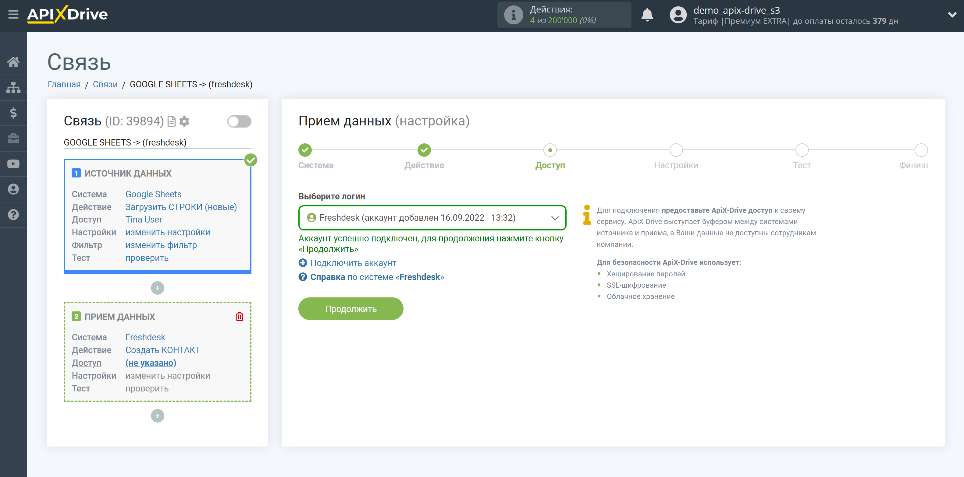
Task: Open the login selection dropdown
Action: 432,218
